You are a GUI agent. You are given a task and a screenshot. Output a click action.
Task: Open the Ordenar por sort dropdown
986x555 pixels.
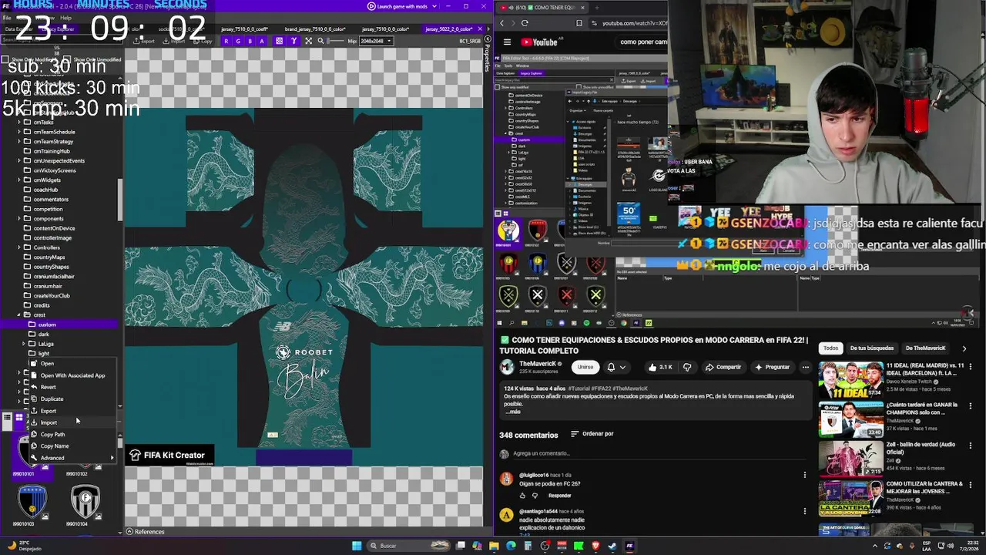pyautogui.click(x=592, y=434)
